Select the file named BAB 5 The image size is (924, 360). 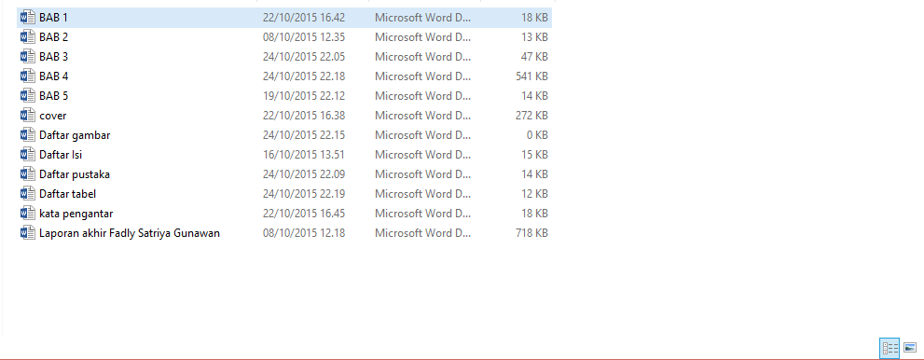pos(54,95)
